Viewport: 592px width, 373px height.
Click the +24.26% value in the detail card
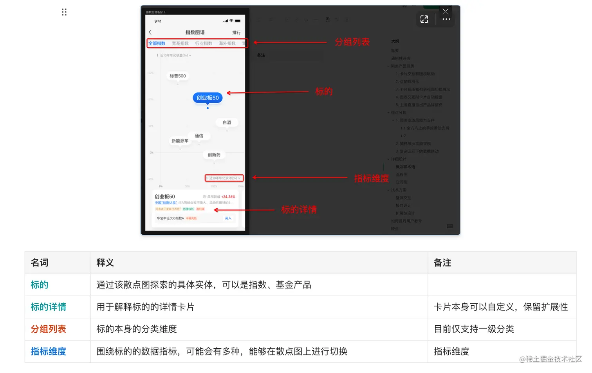[228, 197]
